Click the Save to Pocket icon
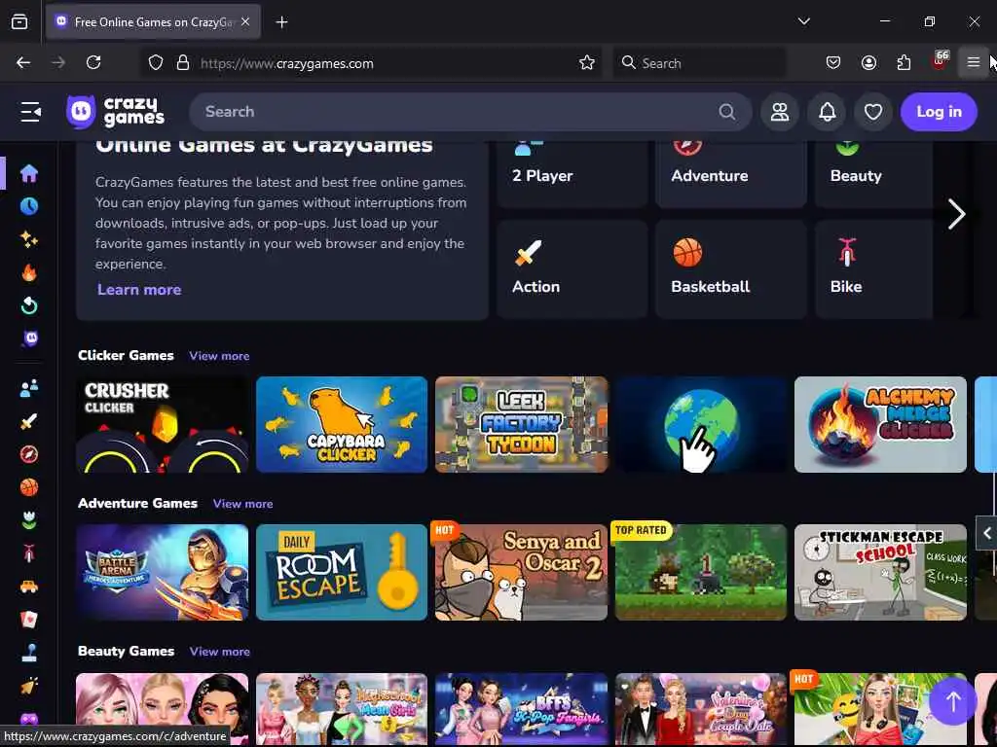The image size is (997, 747). 833,62
